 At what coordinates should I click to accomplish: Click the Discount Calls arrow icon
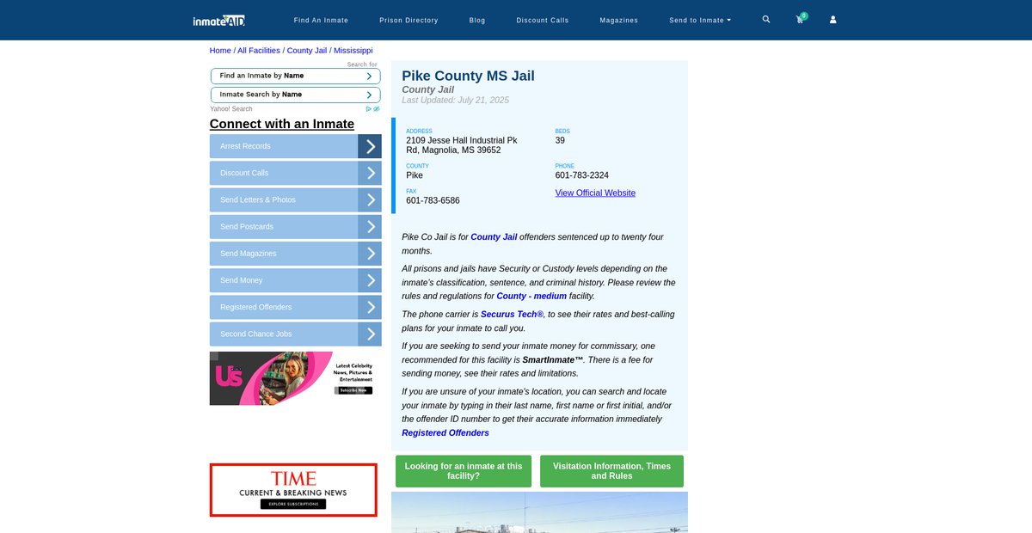pyautogui.click(x=370, y=173)
